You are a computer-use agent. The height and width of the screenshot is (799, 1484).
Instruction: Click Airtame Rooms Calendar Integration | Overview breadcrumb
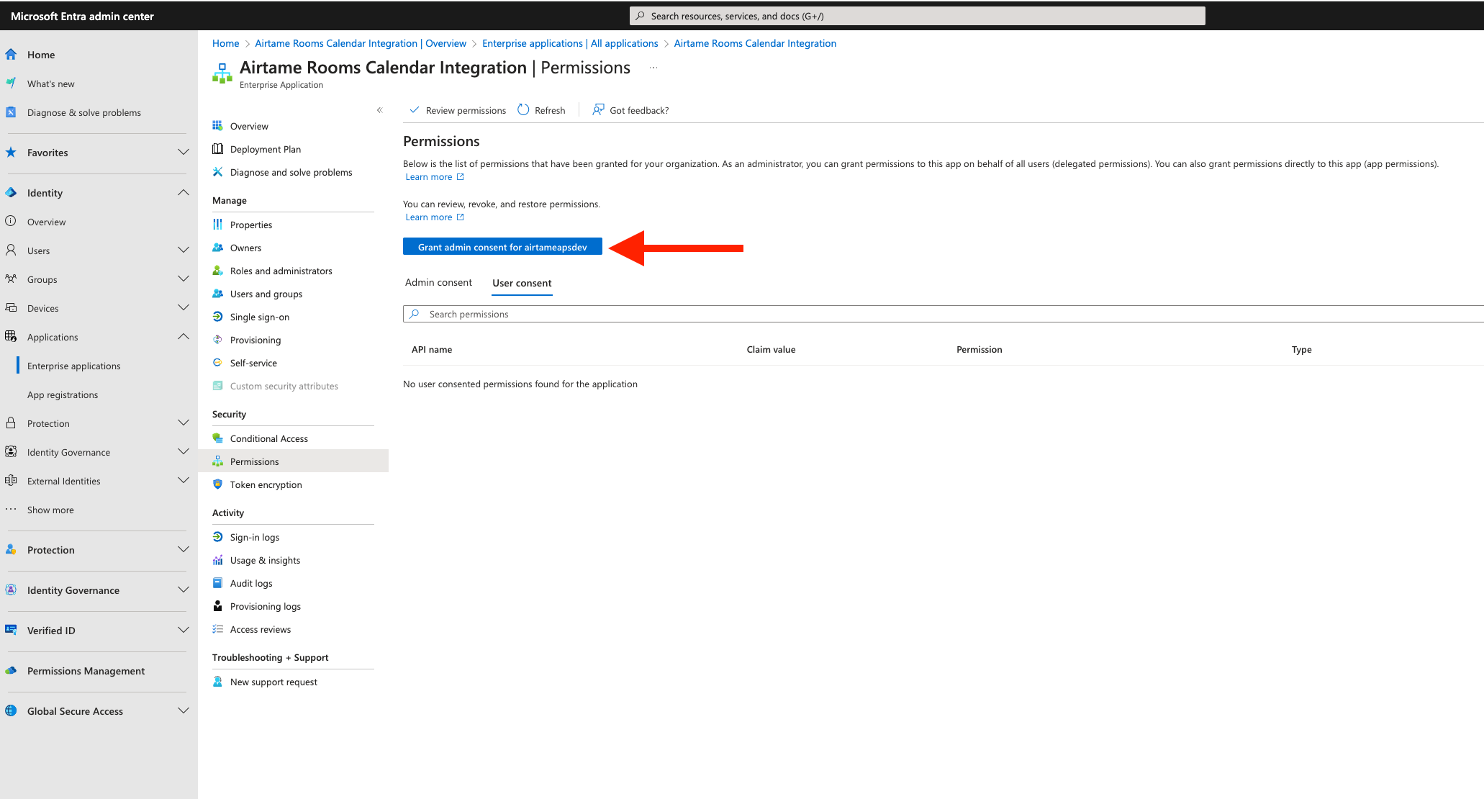click(x=361, y=43)
